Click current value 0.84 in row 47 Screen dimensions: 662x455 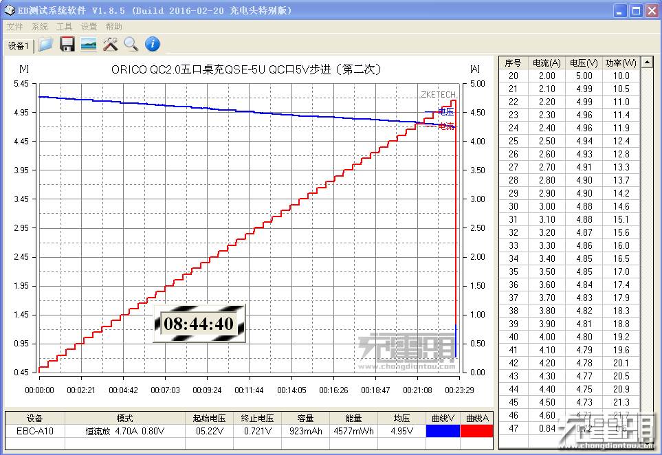[547, 428]
